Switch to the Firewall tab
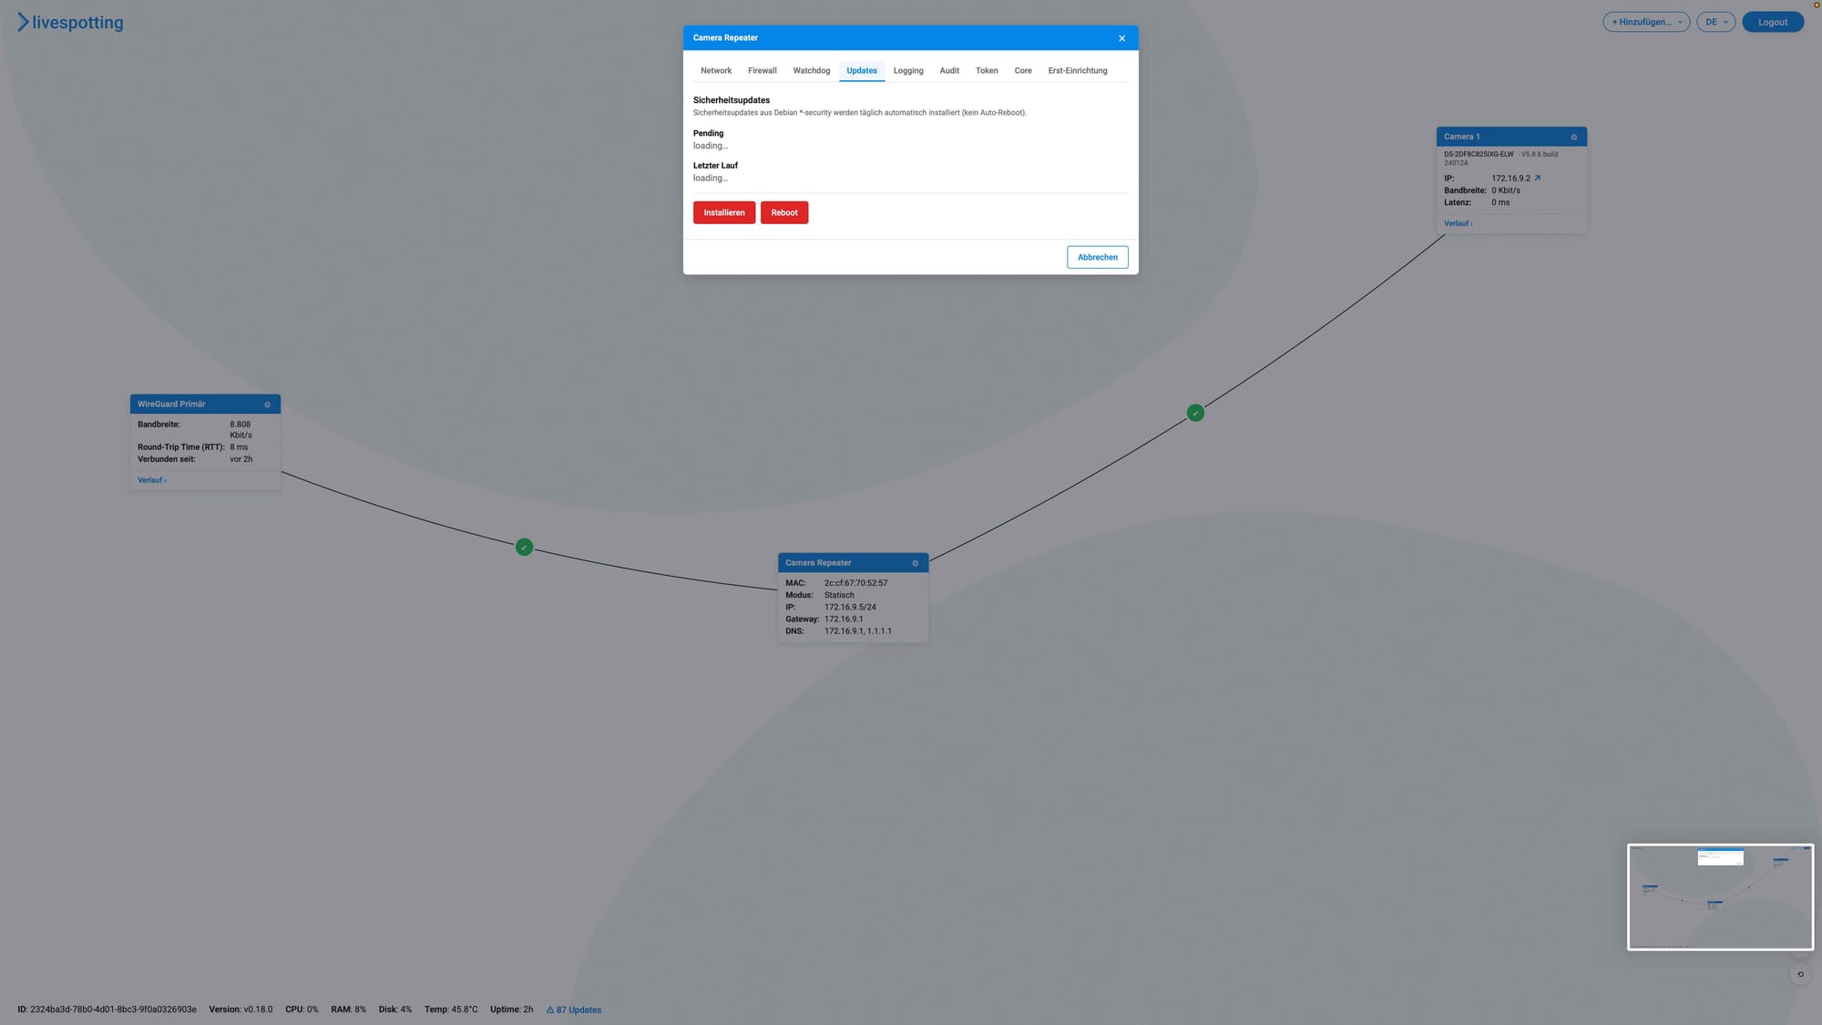The width and height of the screenshot is (1822, 1025). (x=763, y=71)
